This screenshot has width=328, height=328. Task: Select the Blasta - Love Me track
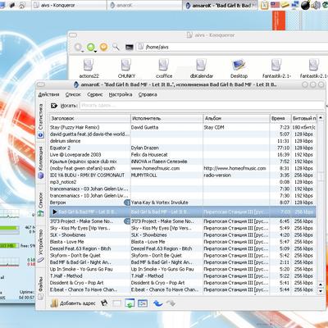[183, 242]
